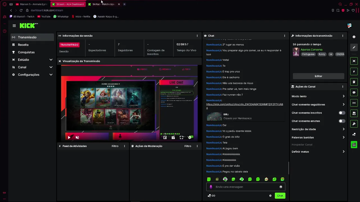Send message with the green Chat button
Screen dimensions: 360x202
click(280, 196)
